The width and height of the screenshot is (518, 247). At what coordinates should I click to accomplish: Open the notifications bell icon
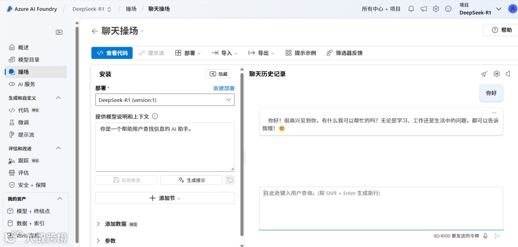[411, 9]
